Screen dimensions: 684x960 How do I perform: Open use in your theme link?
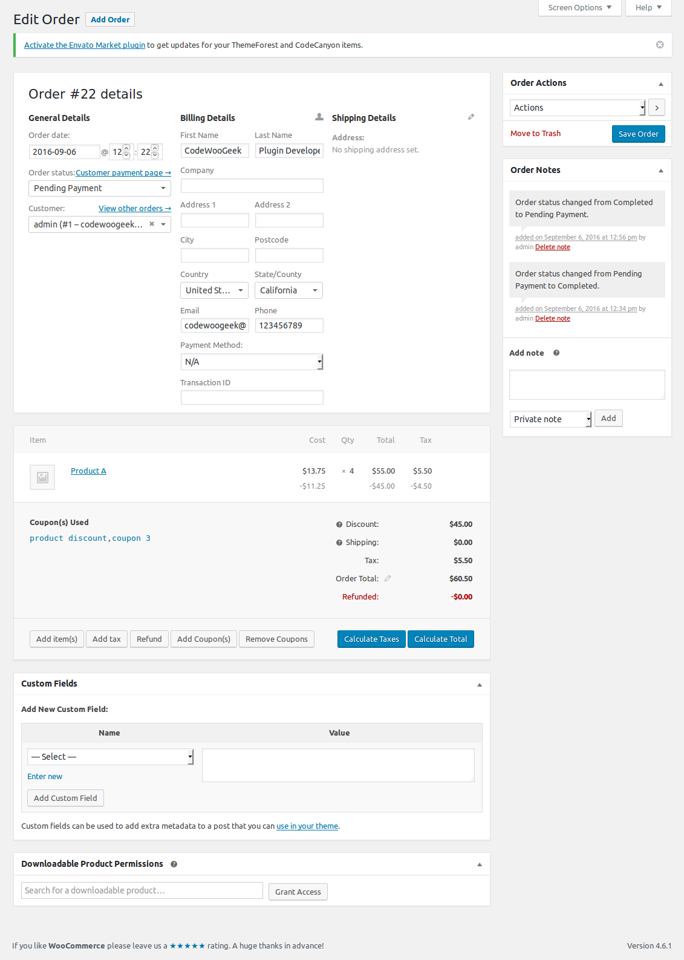click(307, 826)
